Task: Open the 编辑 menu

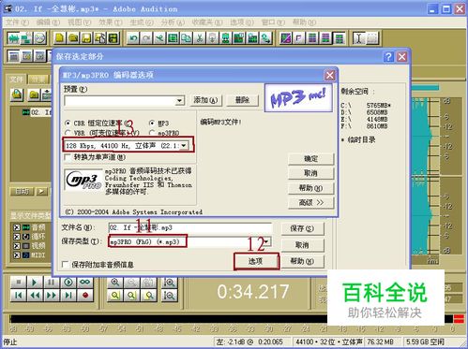Action: coord(48,22)
